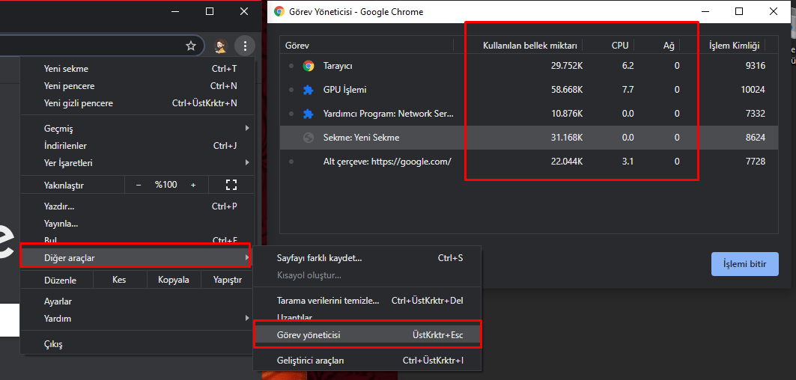The width and height of the screenshot is (796, 380).
Task: Click zoom level %100 value
Action: click(x=166, y=185)
